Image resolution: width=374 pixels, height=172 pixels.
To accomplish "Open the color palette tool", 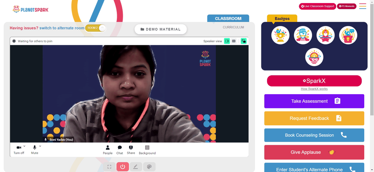I will click(x=149, y=167).
